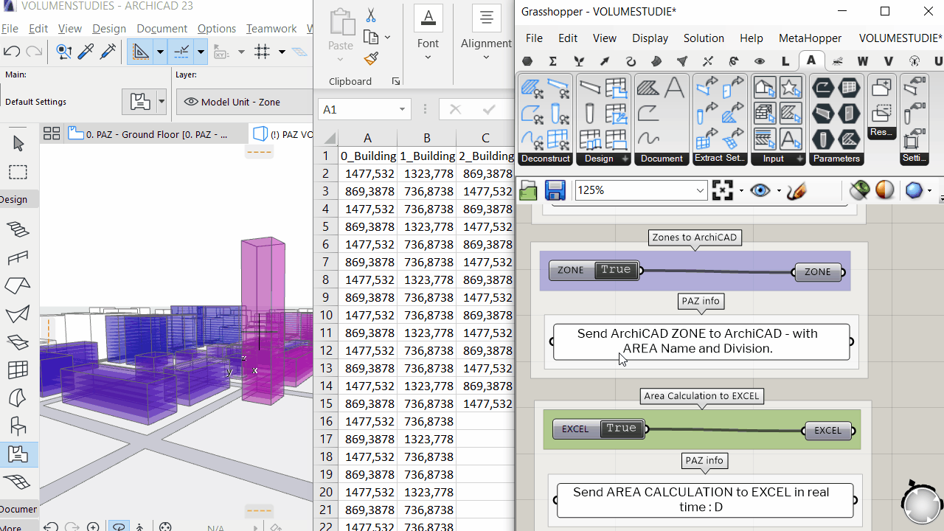
Task: Click the Zones to ArchiCAD group label
Action: pos(694,237)
